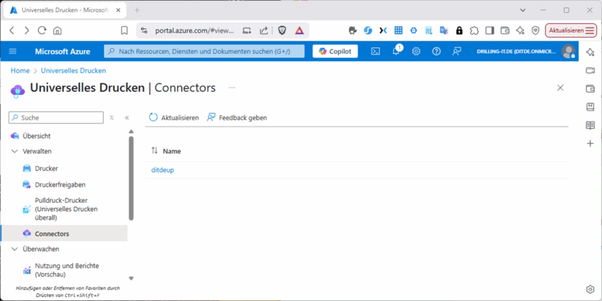Click the Copilot button

point(335,51)
